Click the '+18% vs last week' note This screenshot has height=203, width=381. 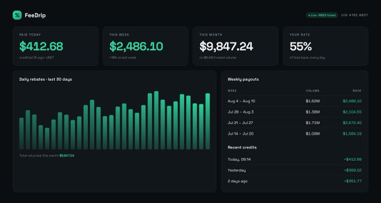pos(123,58)
